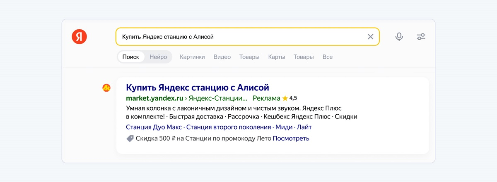Image resolution: width=497 pixels, height=182 pixels.
Task: Click the market.yandex.ru green URL
Action: (x=154, y=98)
